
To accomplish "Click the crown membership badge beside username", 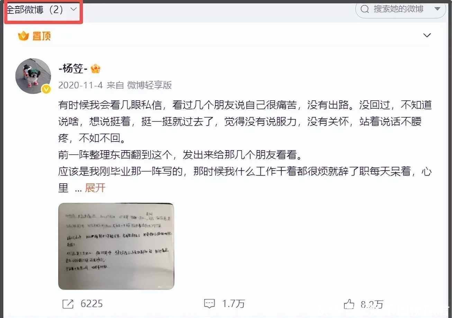I will (96, 69).
